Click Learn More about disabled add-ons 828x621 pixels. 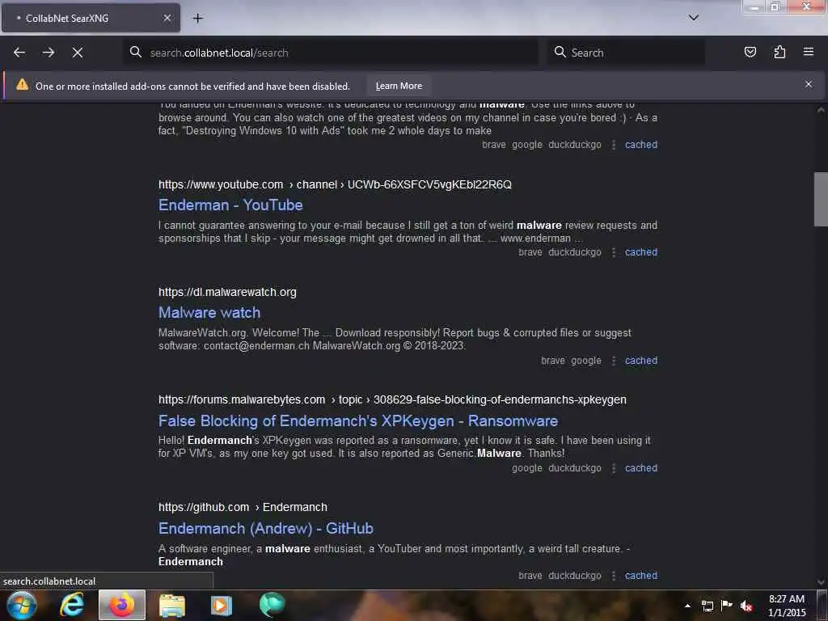tap(399, 86)
